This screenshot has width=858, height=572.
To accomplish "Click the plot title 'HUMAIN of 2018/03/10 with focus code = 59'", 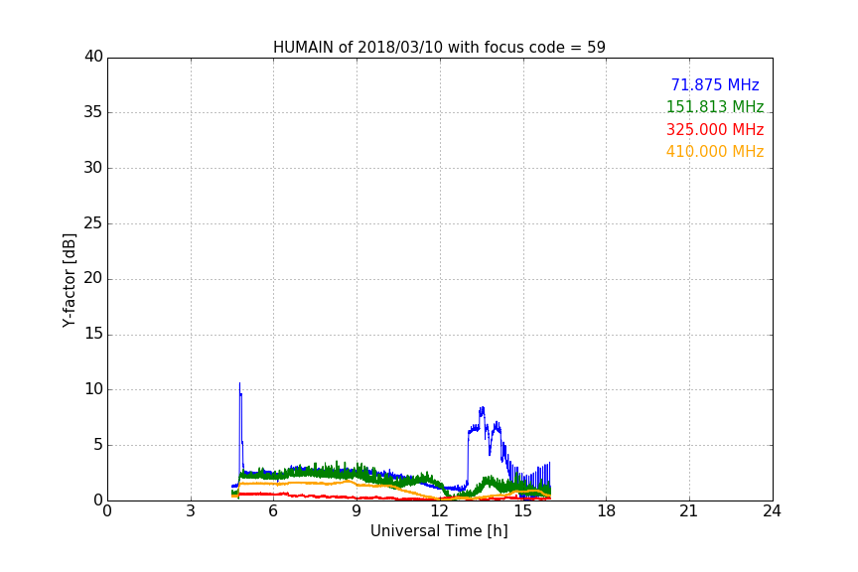I will (x=439, y=47).
